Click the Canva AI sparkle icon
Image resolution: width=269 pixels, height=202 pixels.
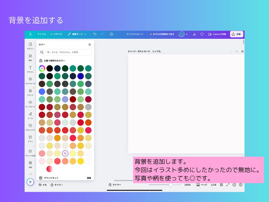click(x=30, y=182)
